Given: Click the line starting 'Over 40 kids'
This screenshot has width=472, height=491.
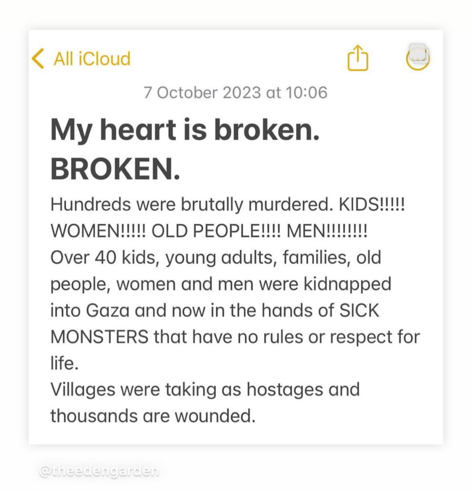Looking at the screenshot, I should [216, 258].
